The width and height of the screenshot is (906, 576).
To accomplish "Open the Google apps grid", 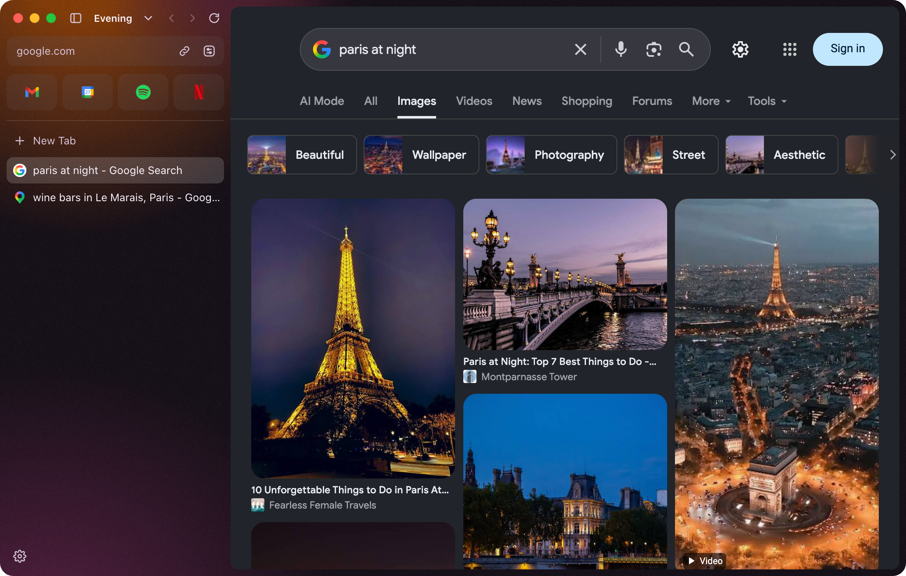I will pyautogui.click(x=790, y=49).
